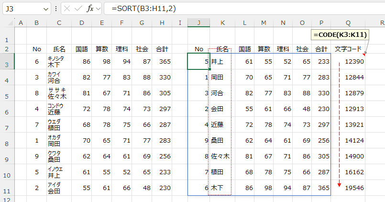Click the select all corner triangle
385x202 pixels.
pos(7,23)
